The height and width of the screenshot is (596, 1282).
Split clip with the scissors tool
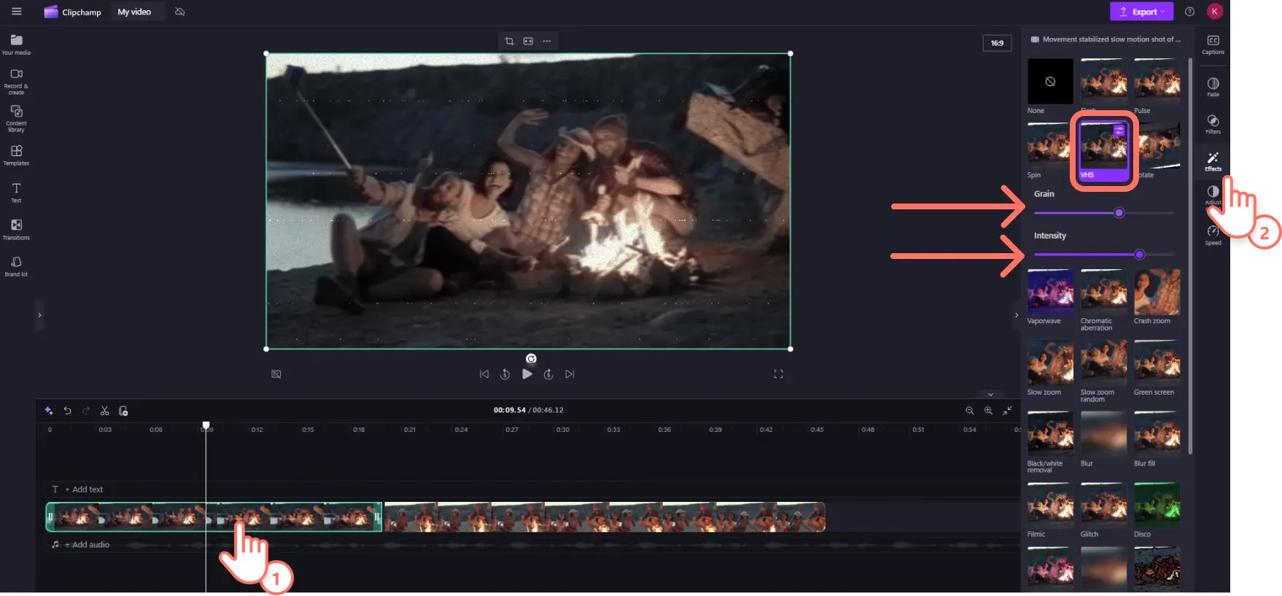[x=104, y=411]
